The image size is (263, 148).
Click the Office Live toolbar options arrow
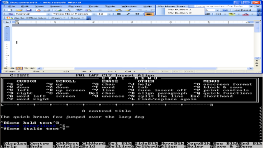[x=89, y=18]
